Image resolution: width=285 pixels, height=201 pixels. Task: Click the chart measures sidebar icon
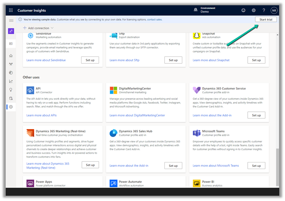11,81
